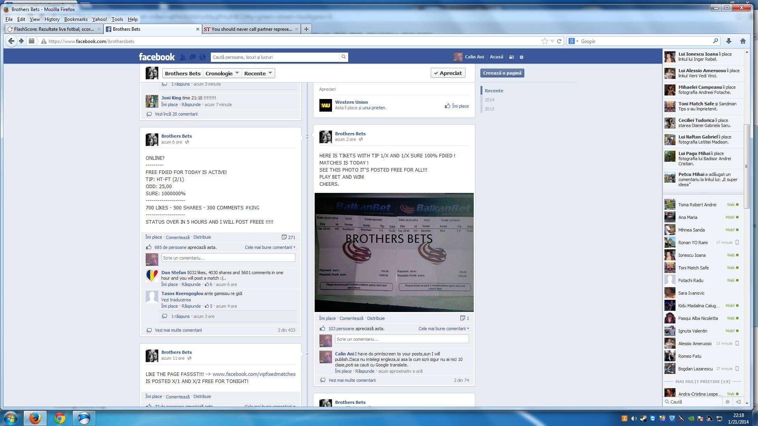Expand the Cronologie dropdown
Screen dimensions: 758x426
pos(222,73)
